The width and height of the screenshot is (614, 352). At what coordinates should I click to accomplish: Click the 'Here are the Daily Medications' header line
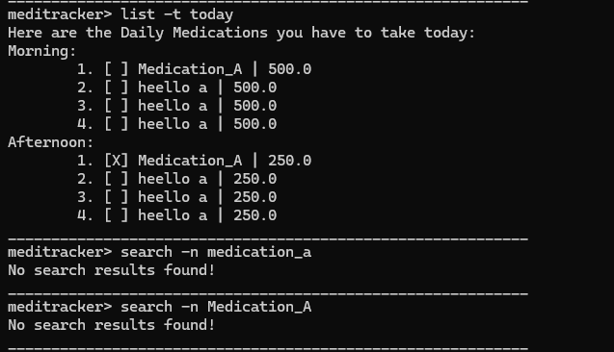coord(241,33)
